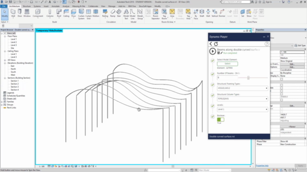The height and width of the screenshot is (172, 307).
Task: Expand the Families tree node
Action: [x=2, y=102]
